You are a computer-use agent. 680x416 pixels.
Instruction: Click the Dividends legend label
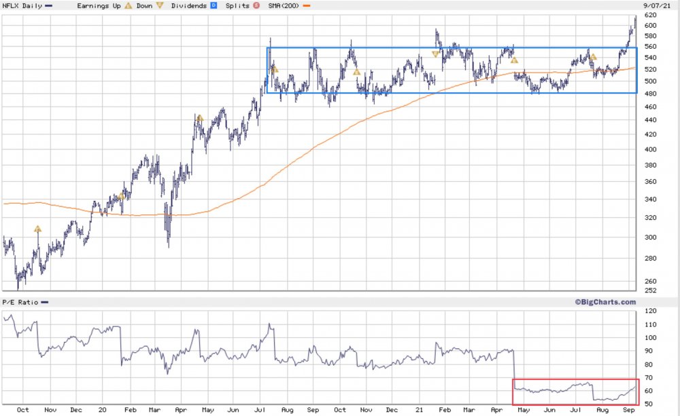188,5
